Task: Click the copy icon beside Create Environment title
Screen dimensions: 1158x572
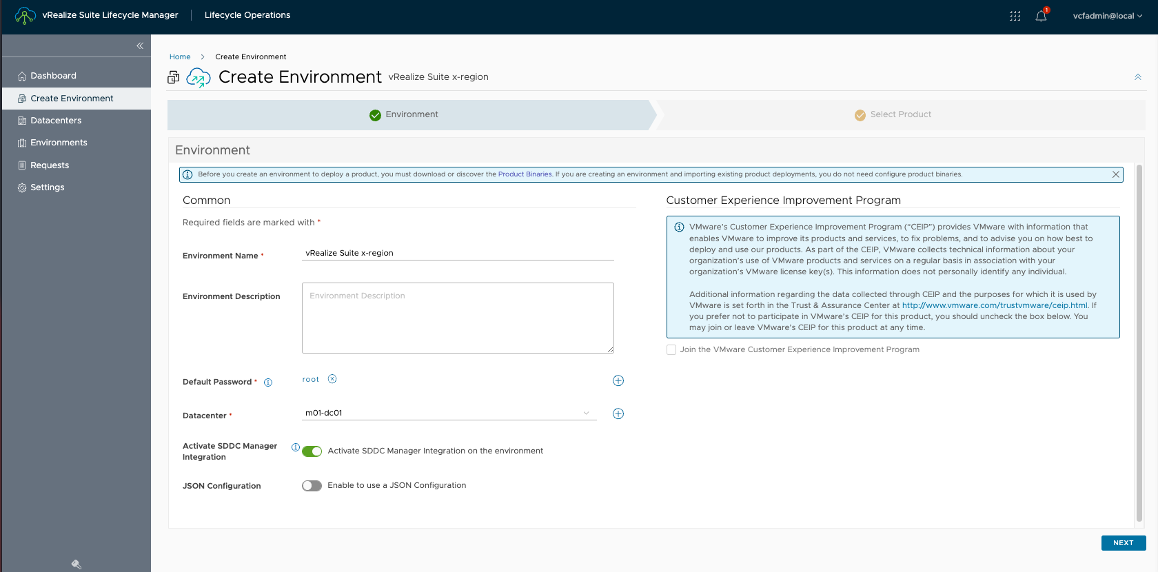Action: (x=174, y=77)
